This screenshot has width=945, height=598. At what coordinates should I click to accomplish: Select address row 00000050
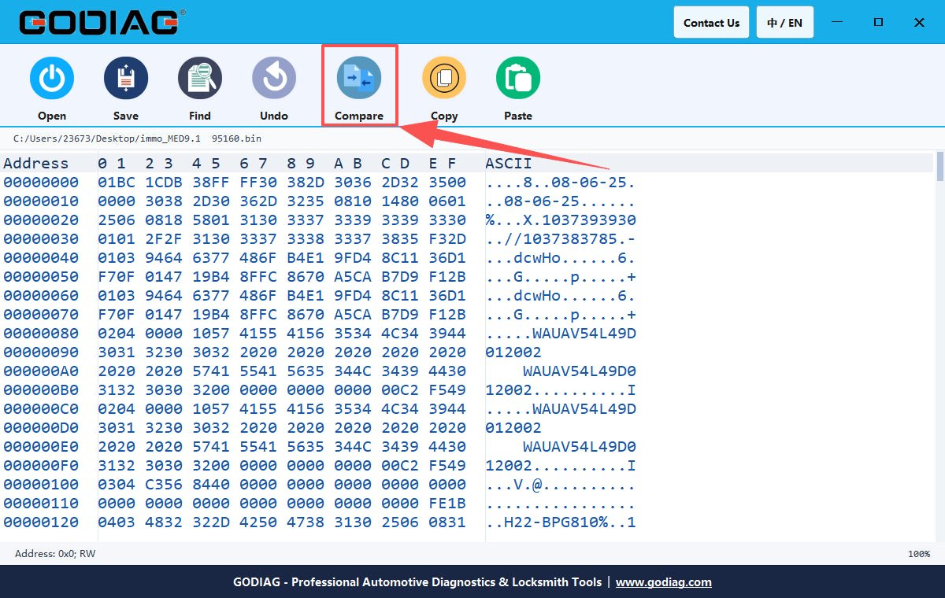click(x=41, y=277)
